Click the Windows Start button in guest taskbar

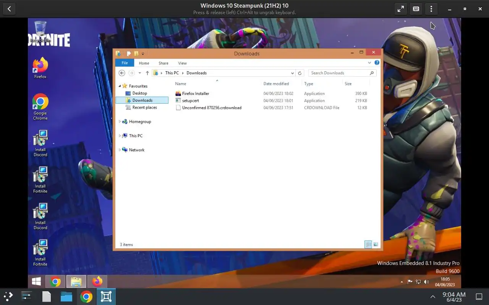[36, 282]
